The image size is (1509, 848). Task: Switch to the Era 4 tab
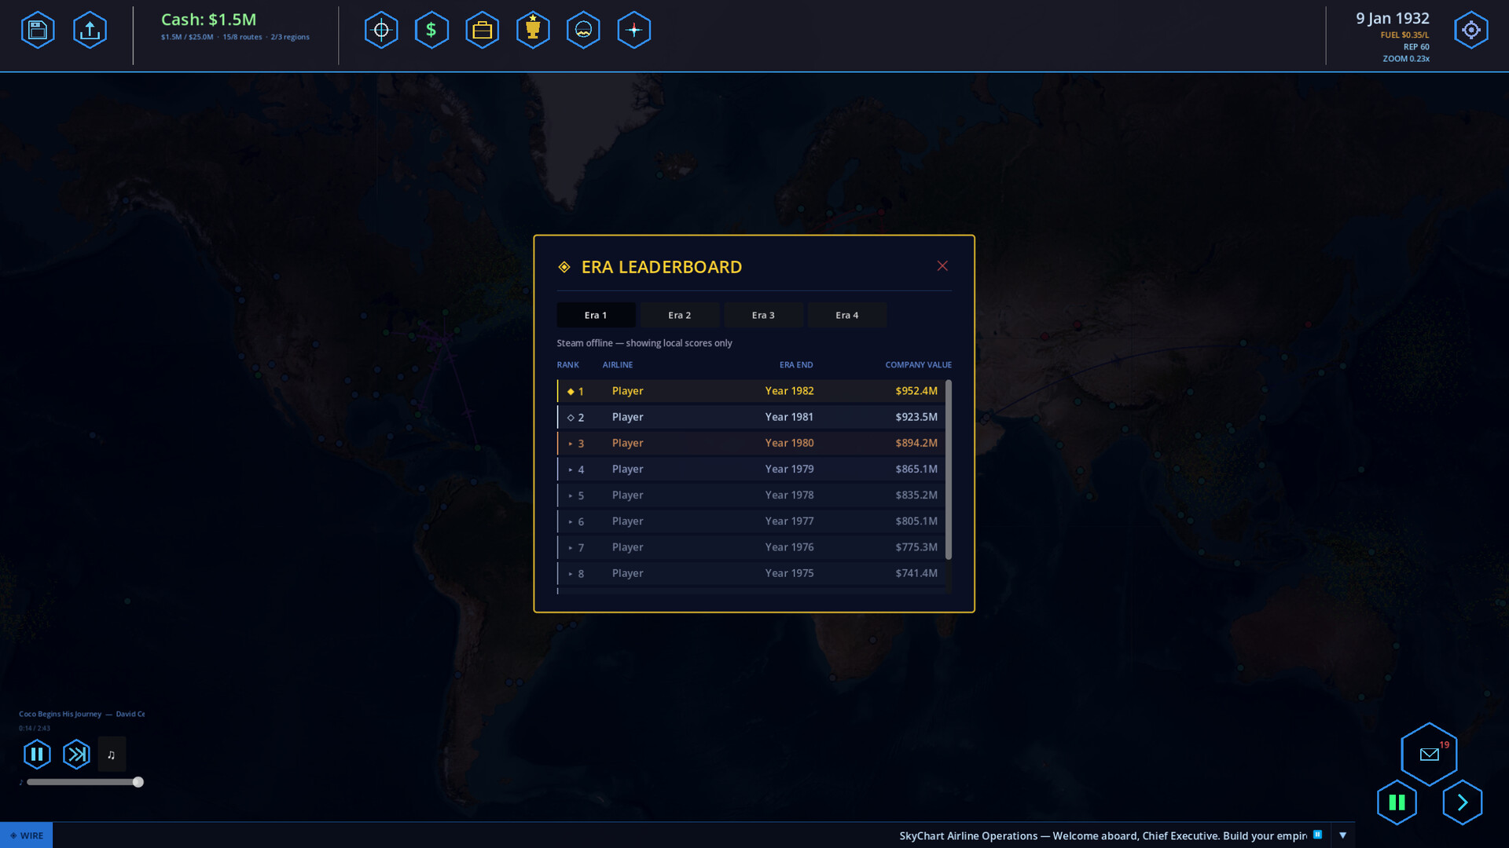point(846,315)
